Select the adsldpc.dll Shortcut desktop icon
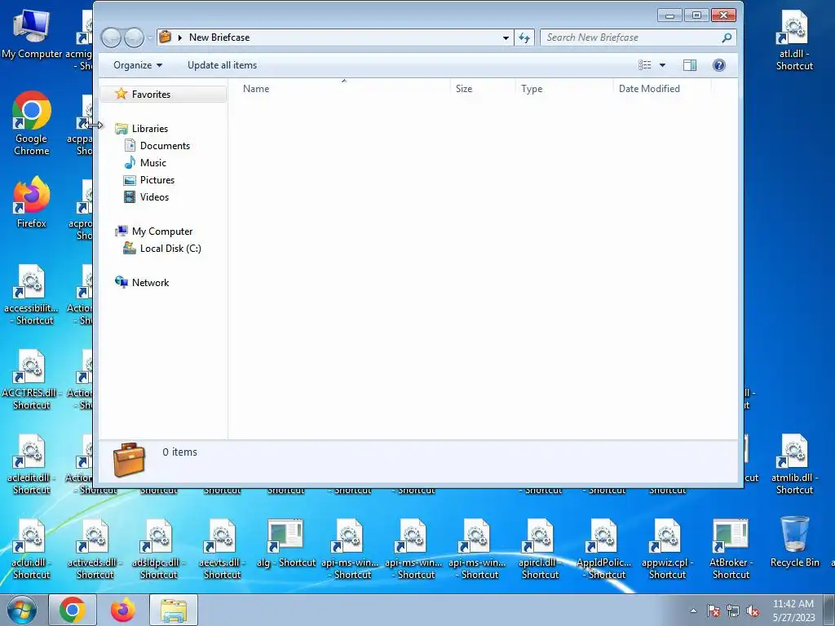Image resolution: width=835 pixels, height=626 pixels. pyautogui.click(x=159, y=549)
